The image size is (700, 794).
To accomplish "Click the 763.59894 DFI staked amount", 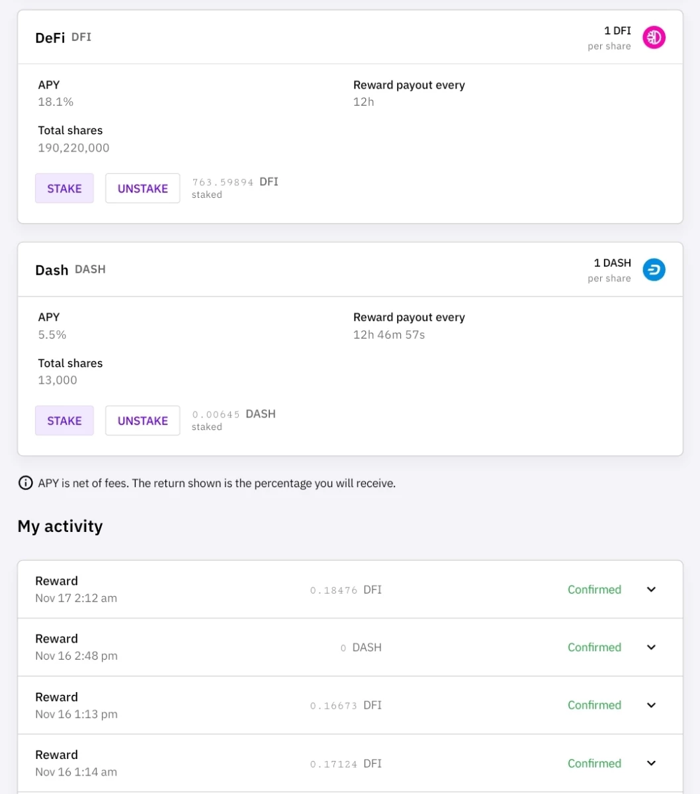I will pos(235,181).
